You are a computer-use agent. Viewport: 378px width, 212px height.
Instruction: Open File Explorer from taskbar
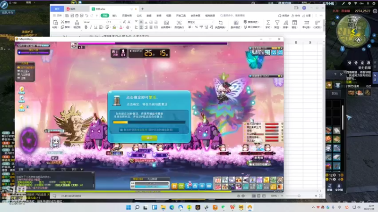[163, 207]
